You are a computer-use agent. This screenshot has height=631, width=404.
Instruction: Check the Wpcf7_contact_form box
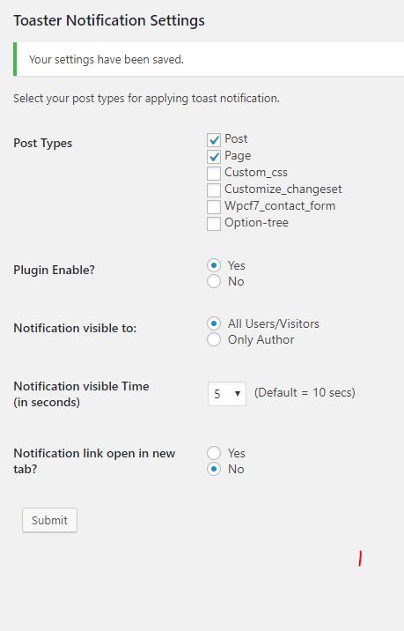tap(214, 207)
